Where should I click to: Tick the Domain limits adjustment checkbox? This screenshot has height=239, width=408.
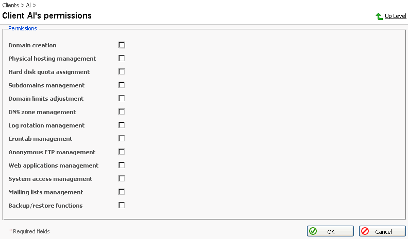pyautogui.click(x=122, y=99)
